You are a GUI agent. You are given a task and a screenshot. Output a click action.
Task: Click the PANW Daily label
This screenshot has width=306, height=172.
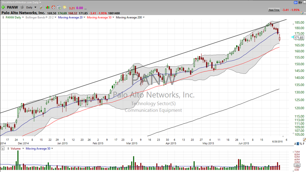13,17
